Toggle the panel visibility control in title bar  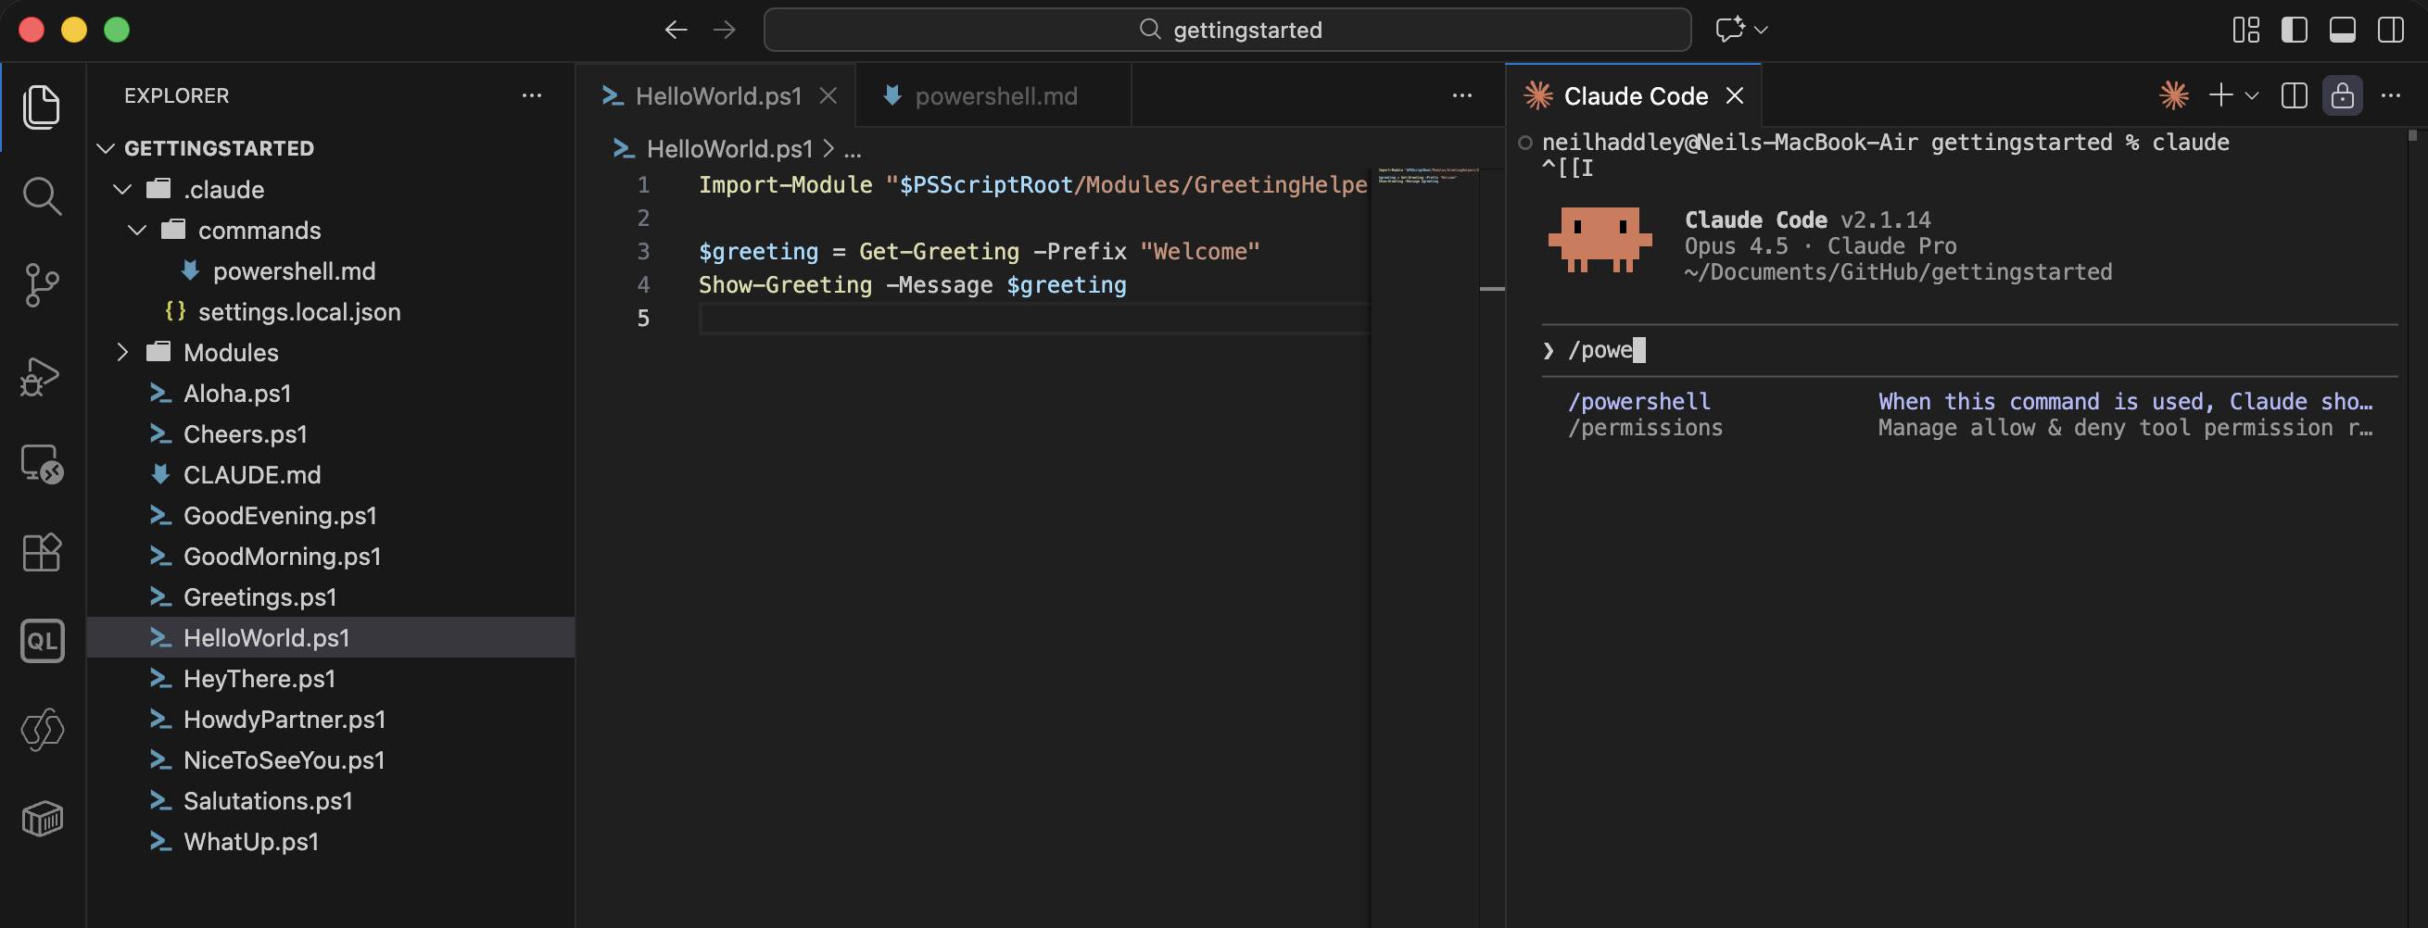point(2342,30)
